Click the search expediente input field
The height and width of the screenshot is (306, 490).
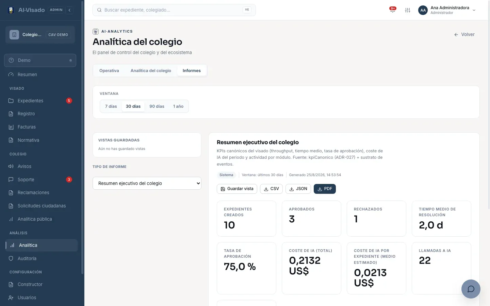click(x=174, y=10)
